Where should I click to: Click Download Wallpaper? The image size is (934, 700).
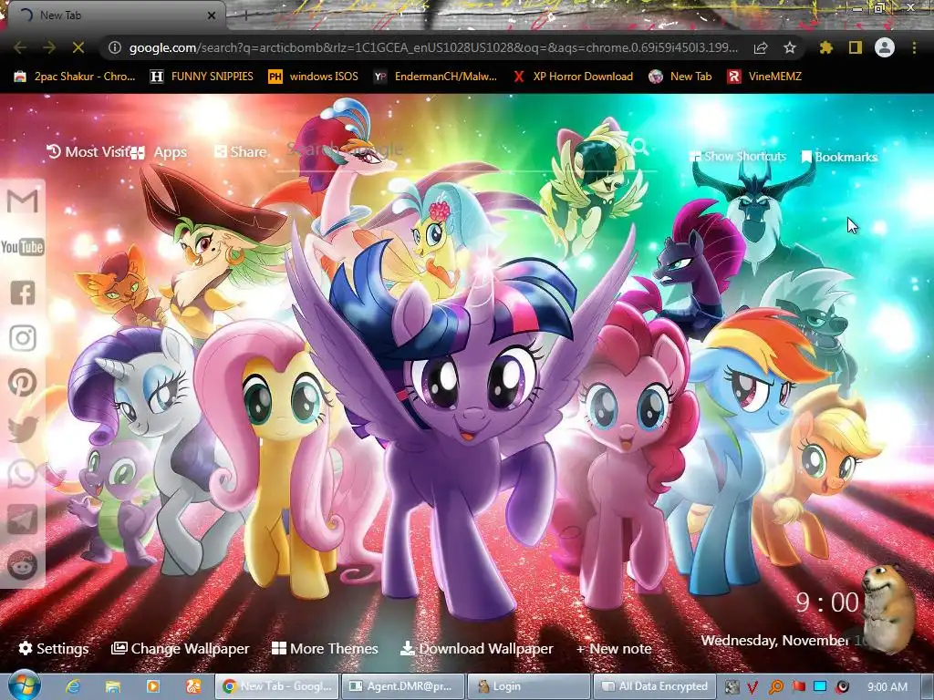[476, 649]
